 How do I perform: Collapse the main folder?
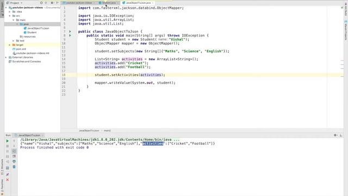pyautogui.click(x=14, y=20)
